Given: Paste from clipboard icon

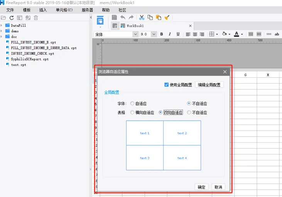Looking at the screenshot, I should (x=159, y=17).
